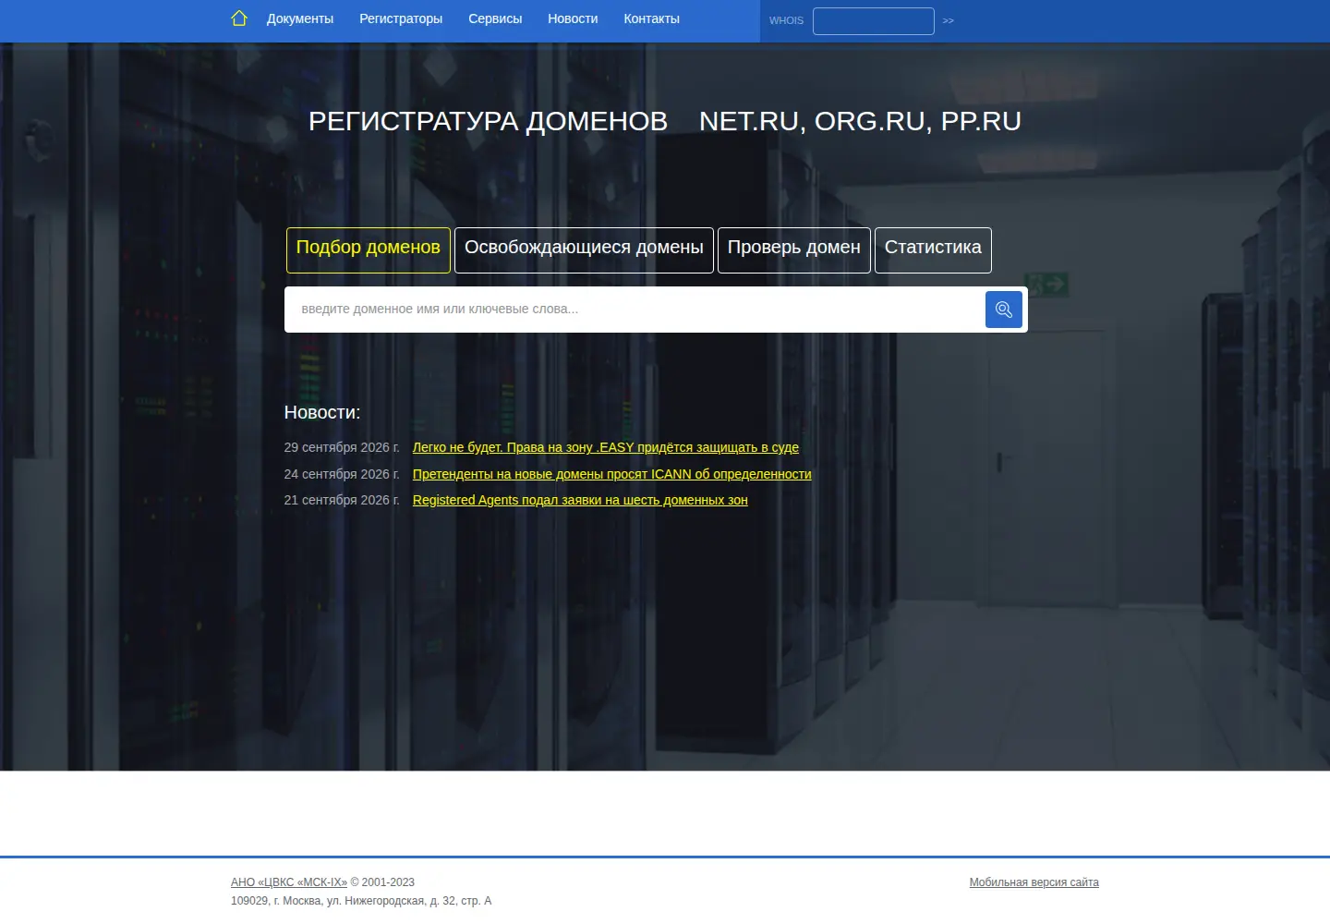
Task: Open the Новости menu item
Action: (573, 18)
